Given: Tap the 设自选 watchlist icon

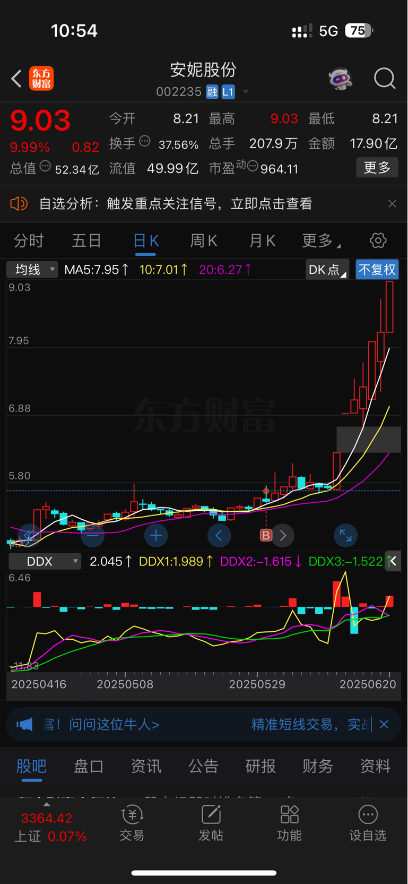Looking at the screenshot, I should pyautogui.click(x=368, y=824).
